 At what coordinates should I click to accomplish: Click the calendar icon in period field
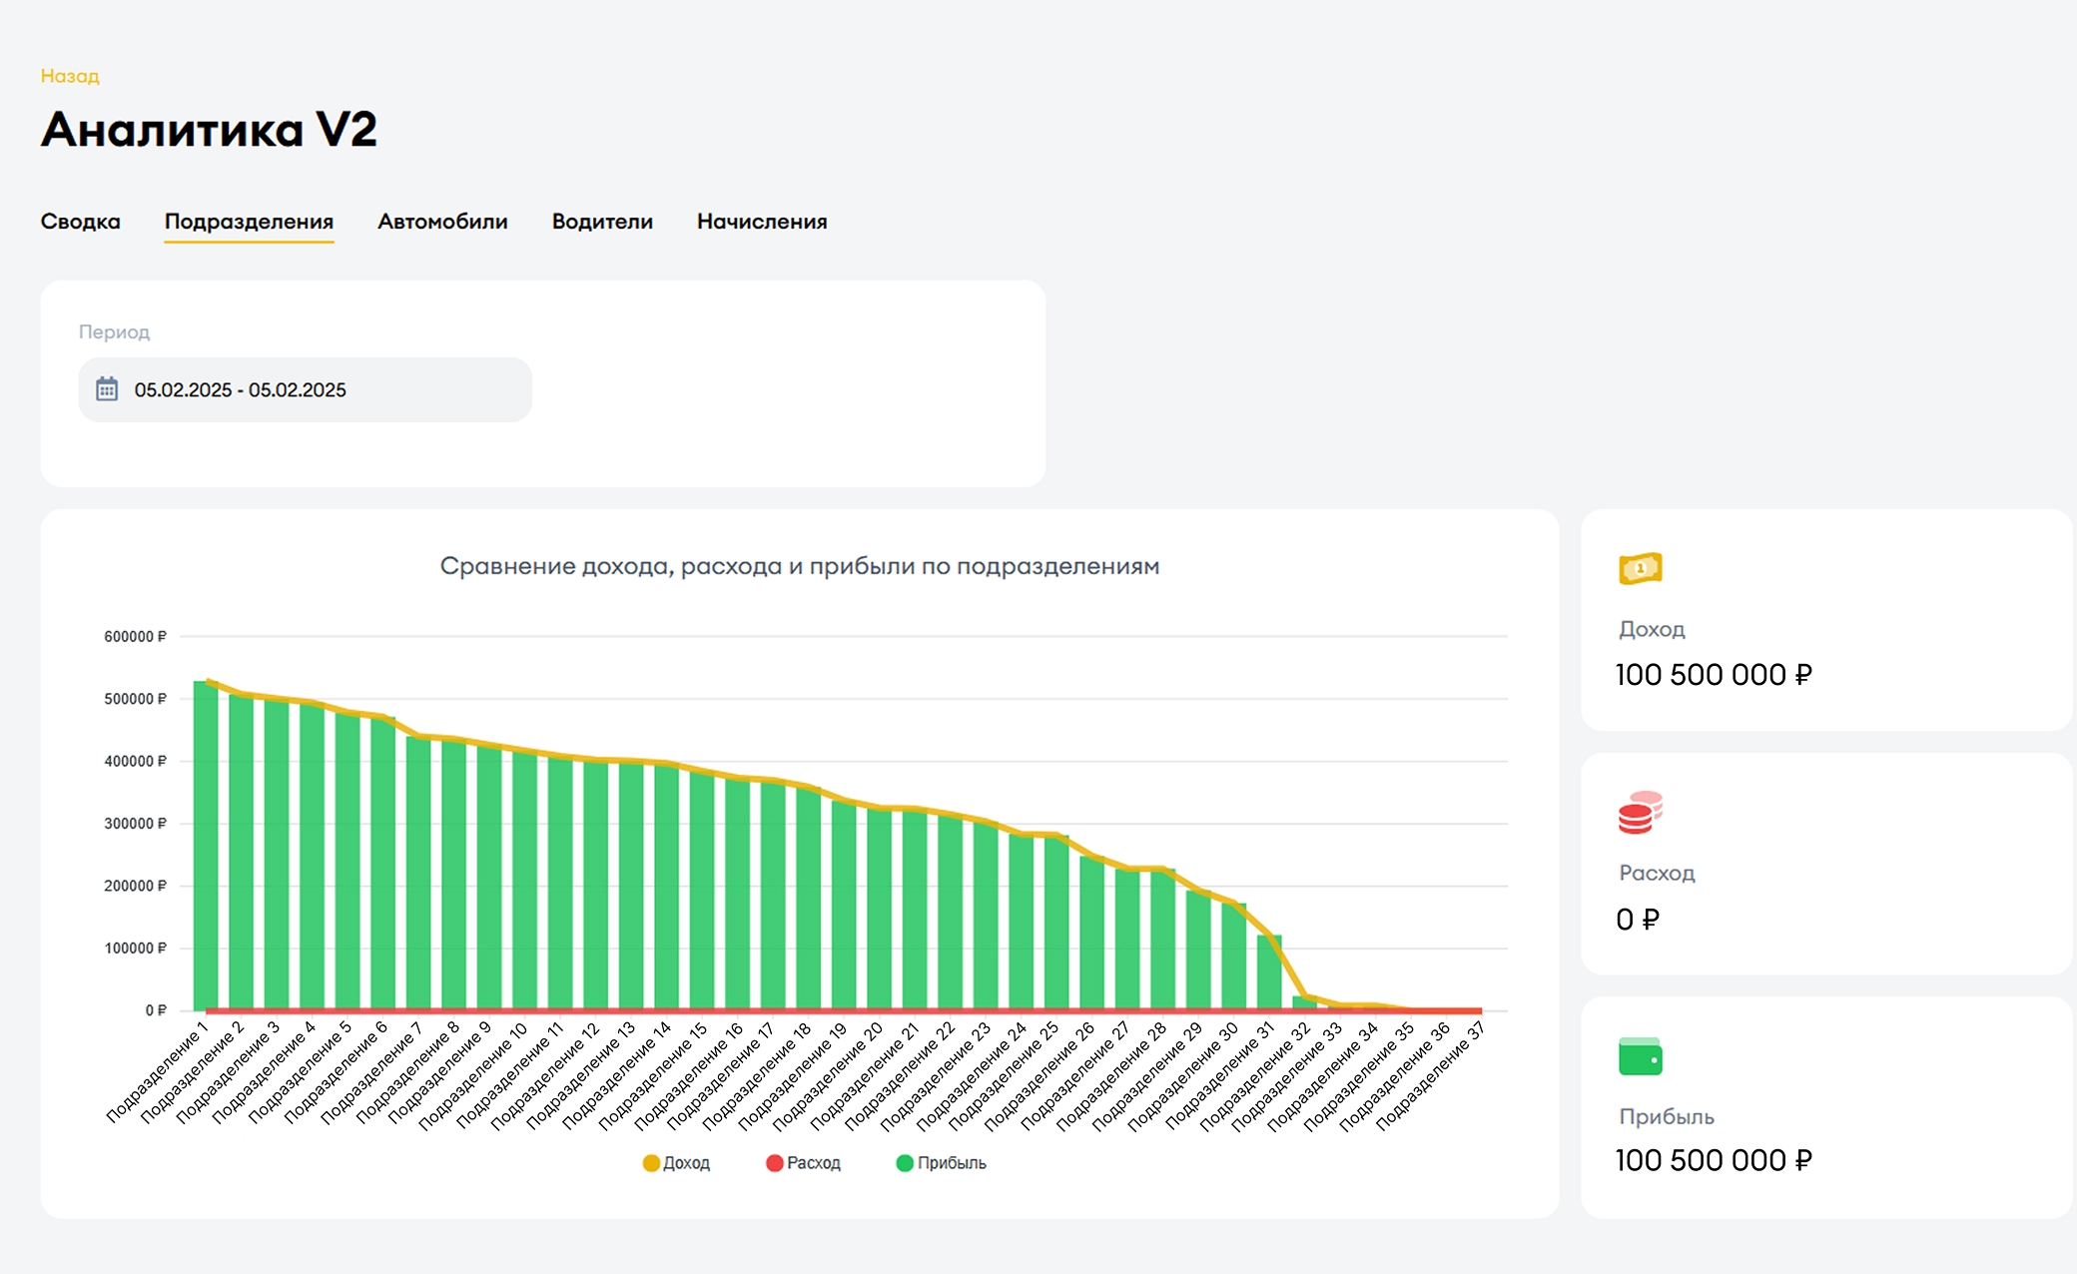(x=107, y=389)
